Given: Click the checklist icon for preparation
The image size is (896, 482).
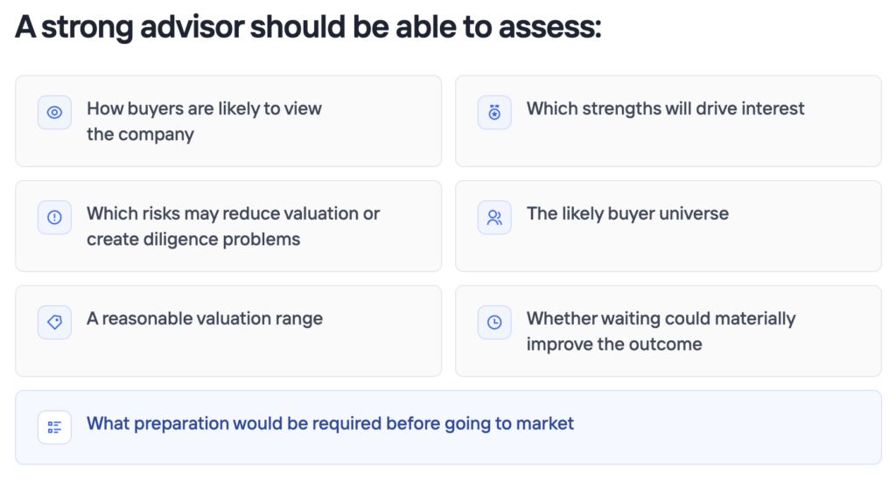Looking at the screenshot, I should (x=54, y=427).
